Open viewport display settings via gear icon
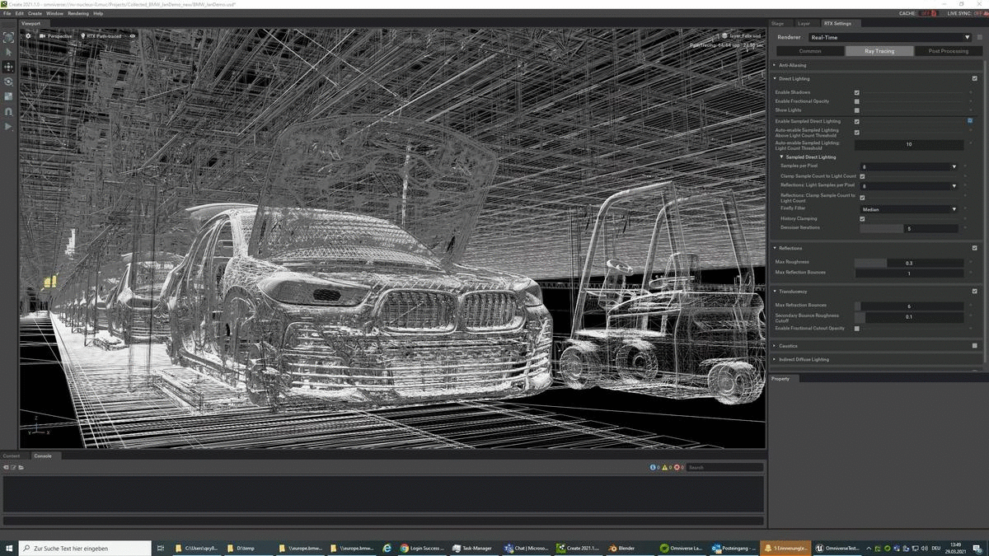This screenshot has height=556, width=989. pyautogui.click(x=29, y=36)
